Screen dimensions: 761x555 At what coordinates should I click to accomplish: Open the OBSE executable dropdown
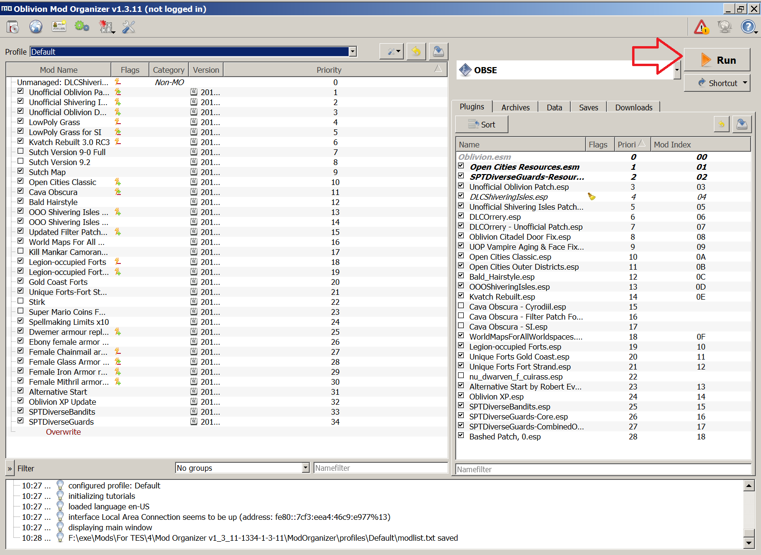677,70
